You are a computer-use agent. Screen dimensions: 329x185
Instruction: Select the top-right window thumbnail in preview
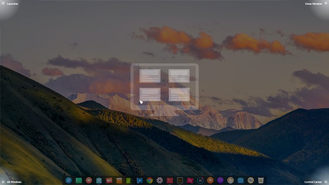tap(179, 75)
